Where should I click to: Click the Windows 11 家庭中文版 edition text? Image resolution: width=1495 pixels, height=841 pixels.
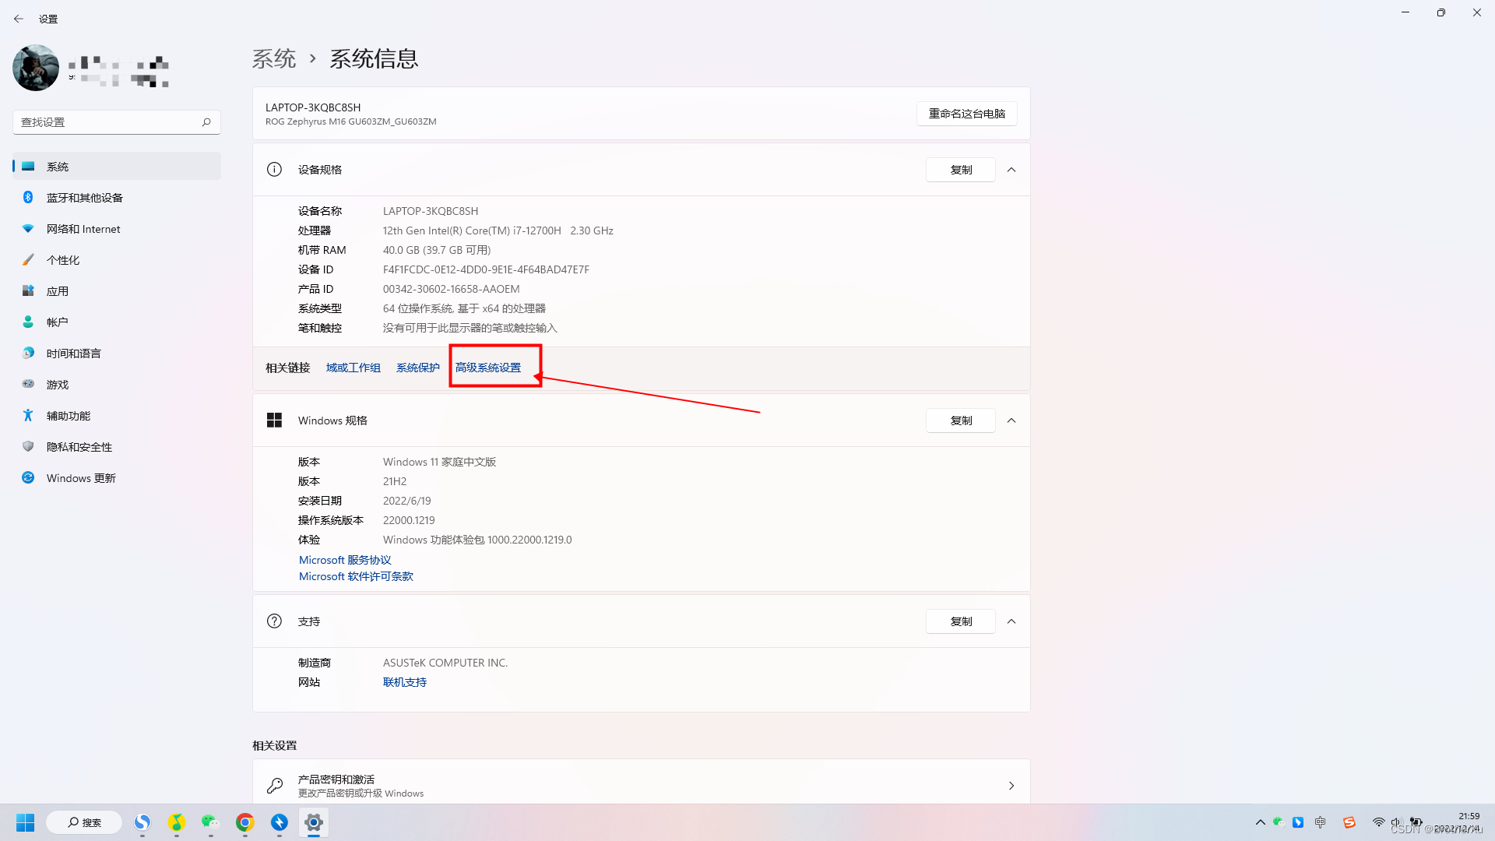pos(439,462)
